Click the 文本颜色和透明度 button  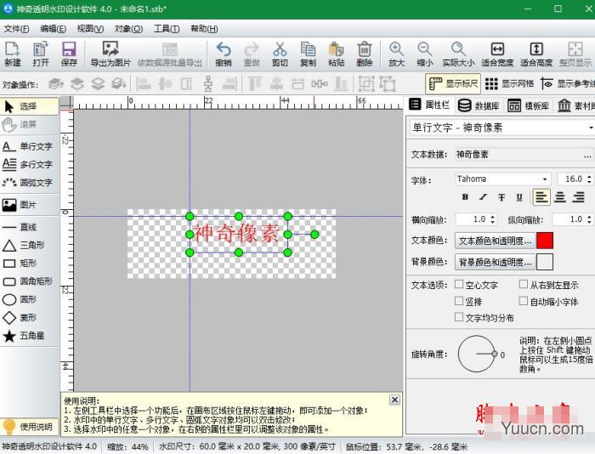coord(496,241)
